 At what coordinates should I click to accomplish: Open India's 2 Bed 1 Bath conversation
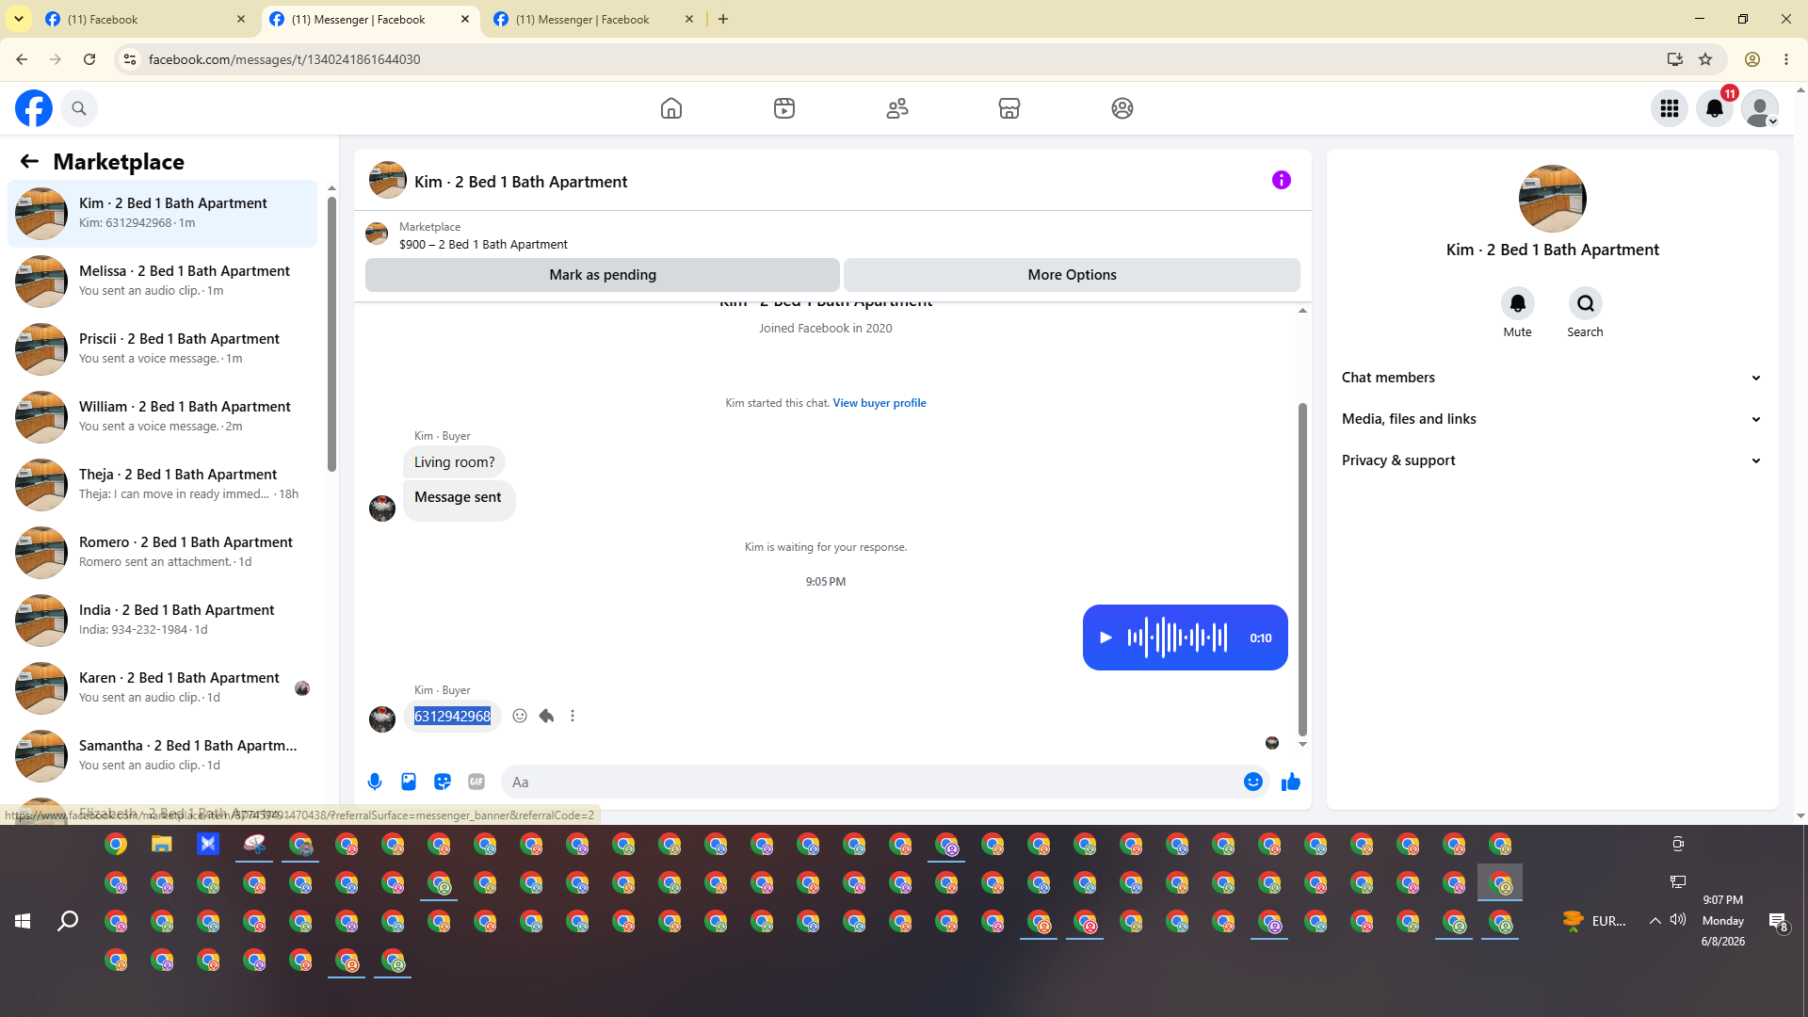click(x=163, y=621)
